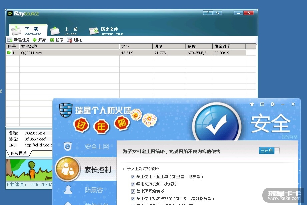Sort by the 序号 column header
The width and height of the screenshot is (307, 205).
pyautogui.click(x=13, y=47)
